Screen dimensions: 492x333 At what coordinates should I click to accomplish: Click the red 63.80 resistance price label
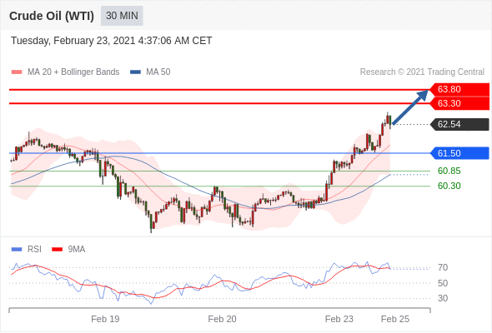pos(459,89)
